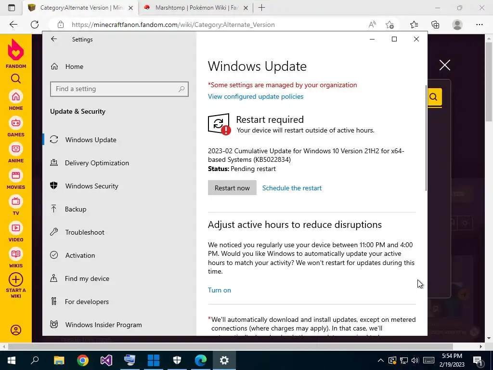493x370 pixels.
Task: Click Settings Home icon entry
Action: pyautogui.click(x=66, y=66)
